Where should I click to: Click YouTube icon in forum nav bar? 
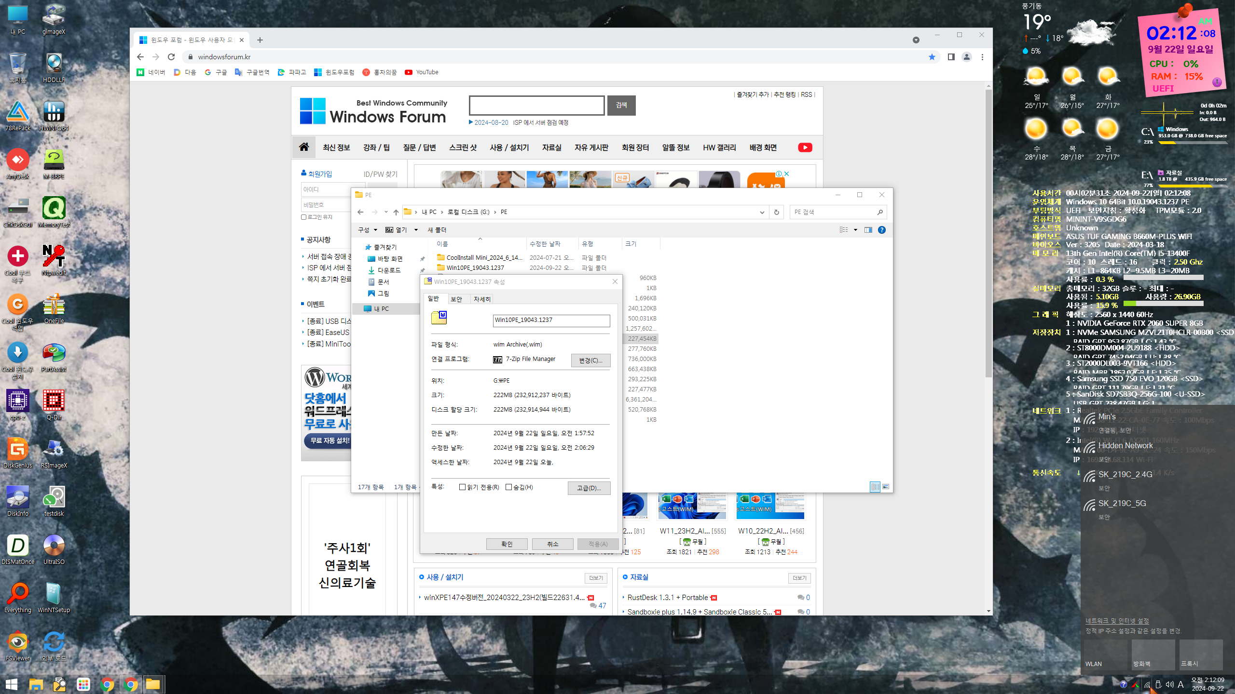pos(805,147)
